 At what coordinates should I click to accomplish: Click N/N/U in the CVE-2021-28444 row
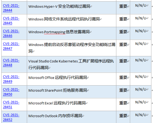pyautogui.click(x=141, y=6)
